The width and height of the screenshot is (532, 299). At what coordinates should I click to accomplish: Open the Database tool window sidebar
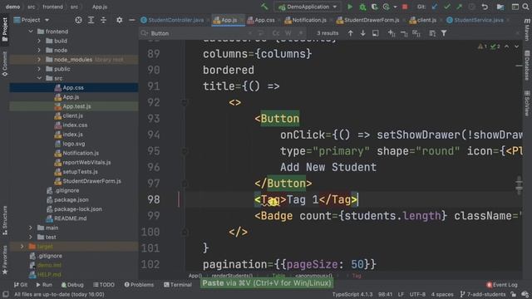coord(527,66)
